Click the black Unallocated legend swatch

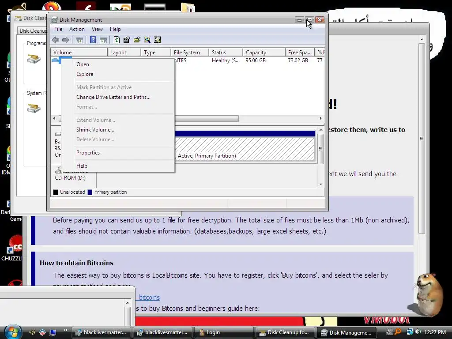tap(56, 192)
